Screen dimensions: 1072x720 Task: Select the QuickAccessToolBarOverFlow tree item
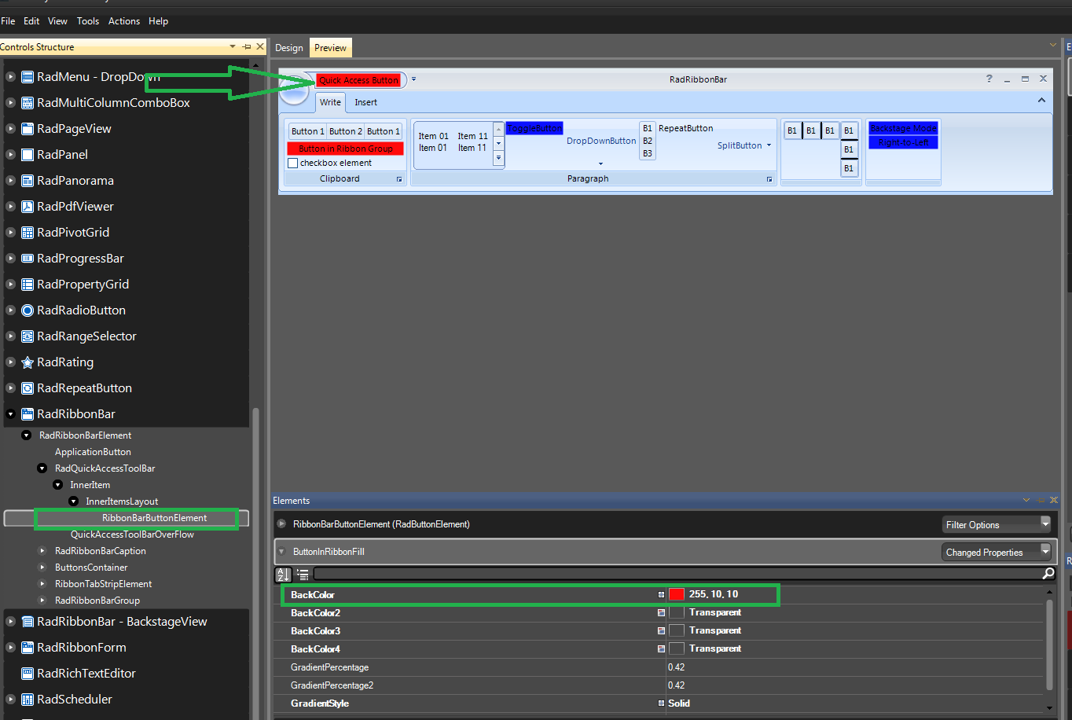point(132,534)
